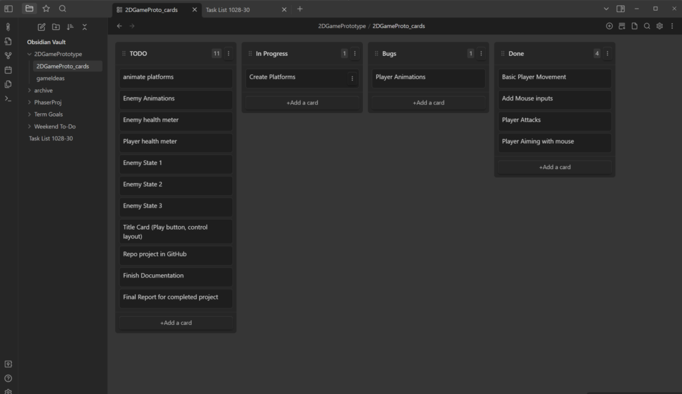Open the Enemy health meter card
The height and width of the screenshot is (394, 682).
click(x=176, y=121)
